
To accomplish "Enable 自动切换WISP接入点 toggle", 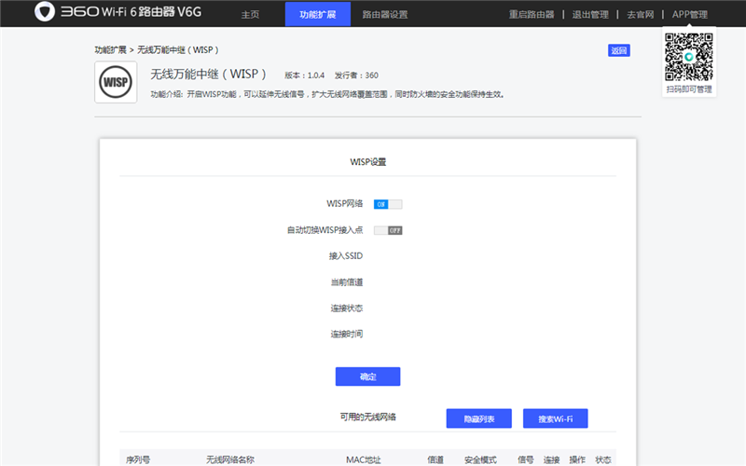I will 388,230.
